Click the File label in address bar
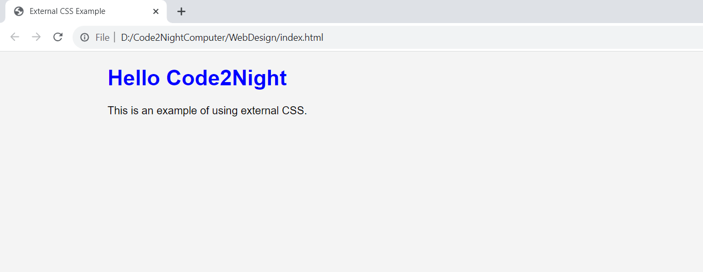Viewport: 703px width, 272px height. point(102,38)
